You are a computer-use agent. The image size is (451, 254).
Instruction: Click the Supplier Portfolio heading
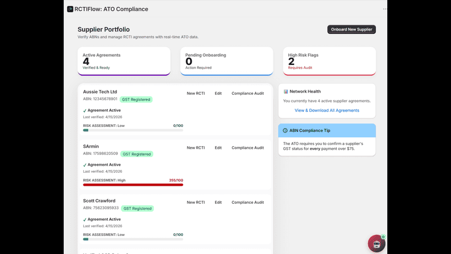(103, 29)
